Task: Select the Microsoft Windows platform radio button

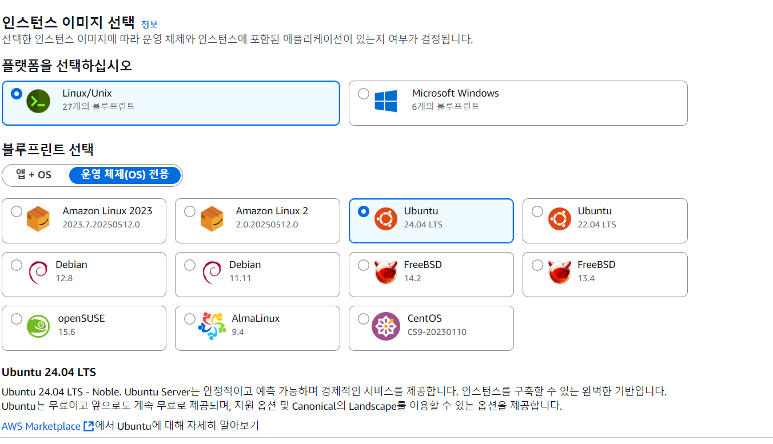Action: [364, 93]
